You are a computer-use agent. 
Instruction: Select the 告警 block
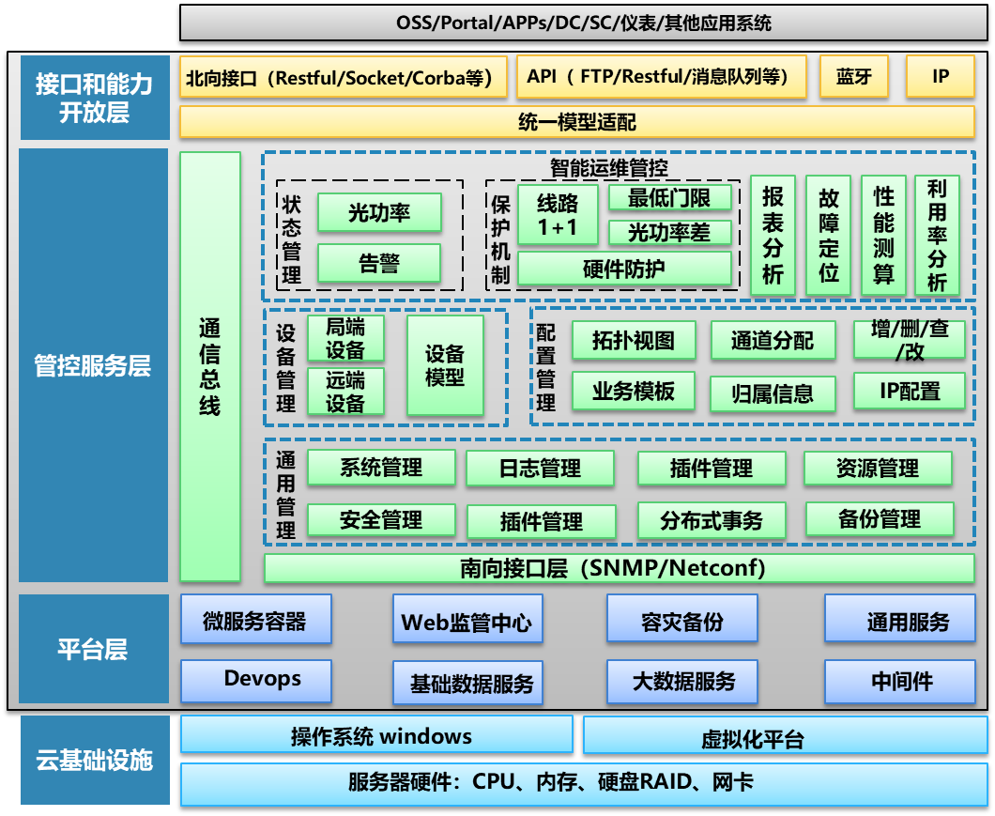coord(378,264)
